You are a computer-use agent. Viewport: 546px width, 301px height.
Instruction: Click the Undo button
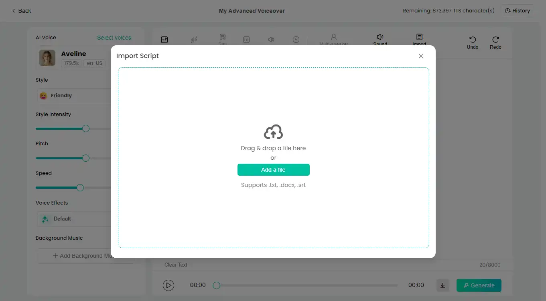(473, 42)
